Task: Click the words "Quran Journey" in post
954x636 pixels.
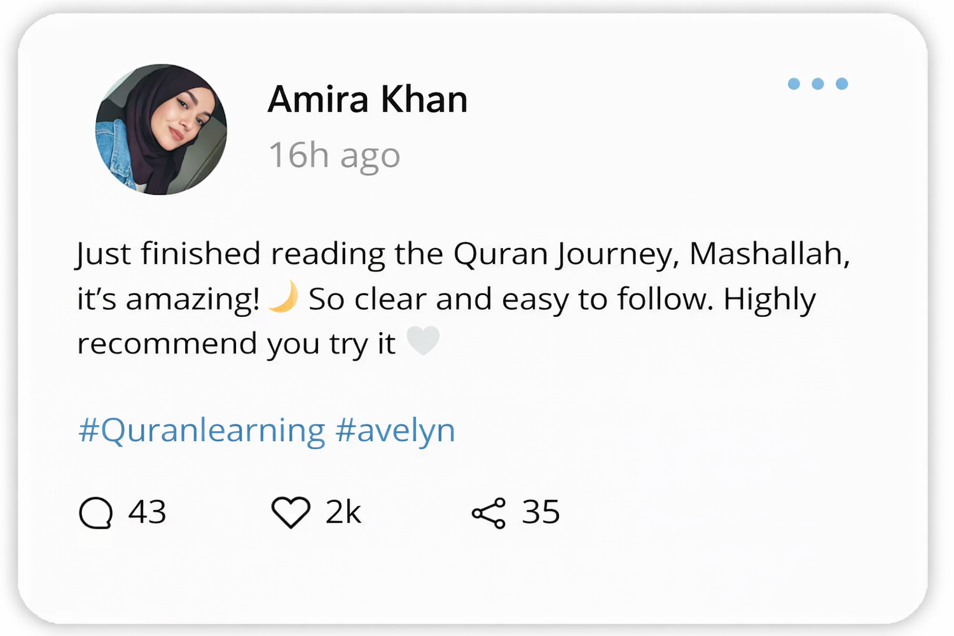Action: [x=562, y=254]
